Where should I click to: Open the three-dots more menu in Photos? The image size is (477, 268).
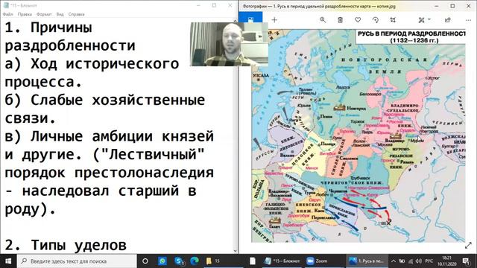(468, 20)
